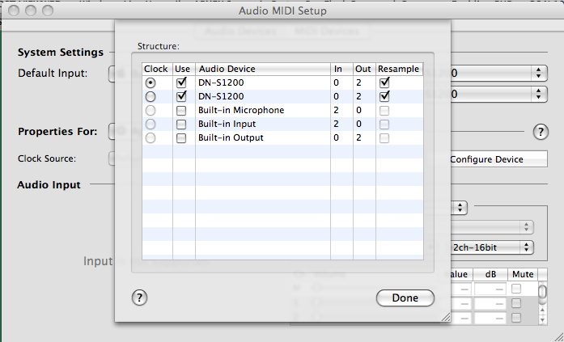
Task: Open the 2ch-16bit format dropdown
Action: (x=491, y=247)
